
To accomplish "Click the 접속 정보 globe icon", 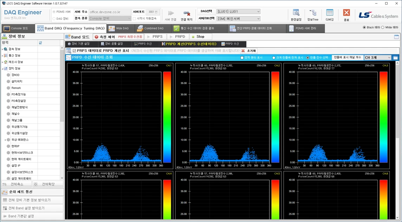I will tap(6, 49).
